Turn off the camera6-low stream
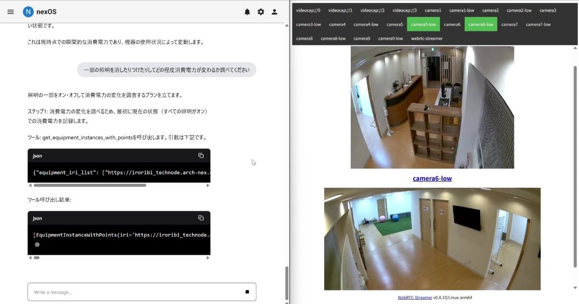579x304 pixels. click(481, 24)
